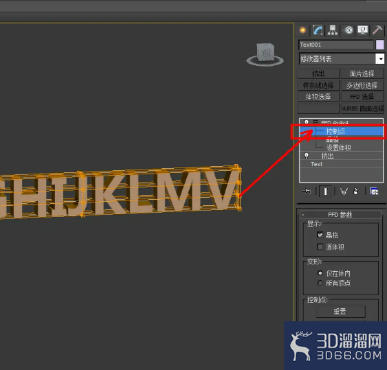
Task: Open the Motion panel tab
Action: point(349,30)
